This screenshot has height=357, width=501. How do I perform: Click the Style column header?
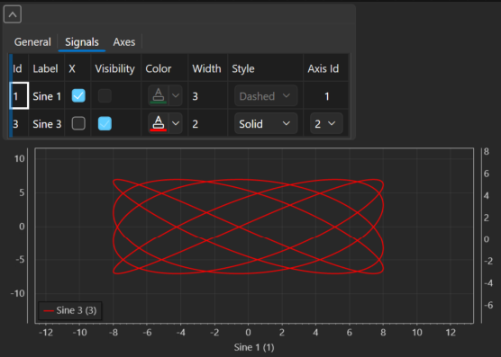point(265,68)
